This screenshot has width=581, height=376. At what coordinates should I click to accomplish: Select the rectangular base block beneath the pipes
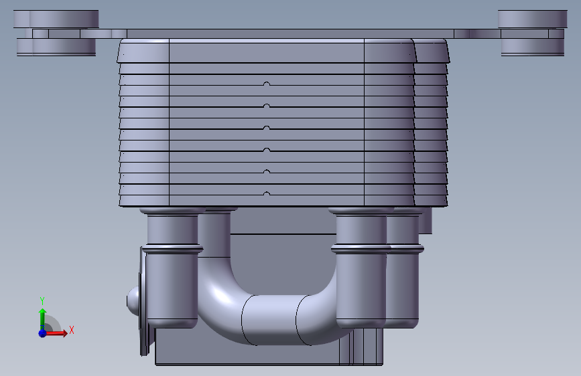(x=269, y=355)
